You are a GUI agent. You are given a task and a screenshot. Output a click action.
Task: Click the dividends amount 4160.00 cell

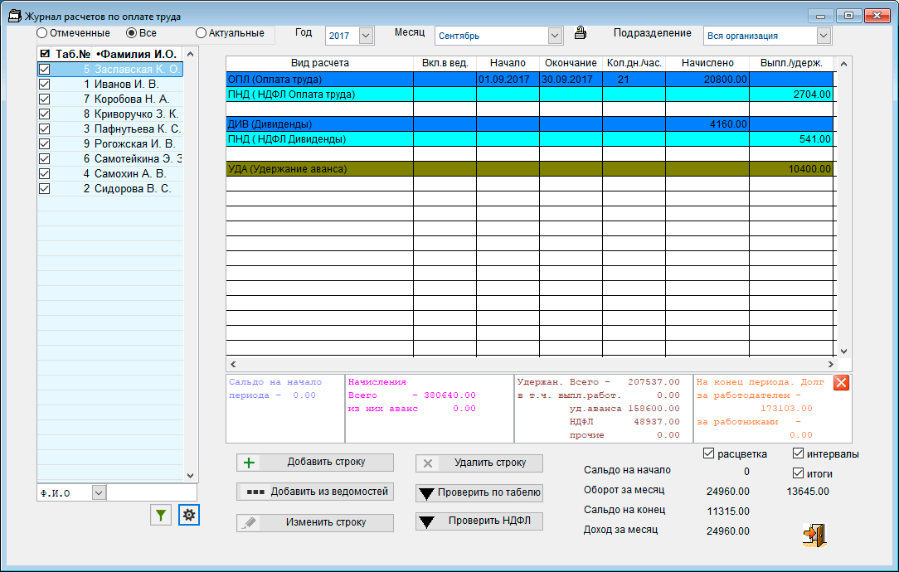pos(707,124)
